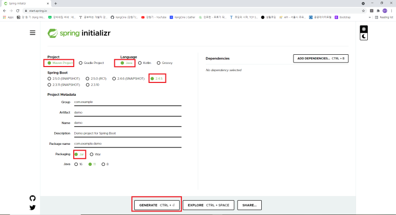Open the KangOne GitHub bookmark
Image resolution: width=396 pixels, height=215 pixels.
(x=124, y=17)
